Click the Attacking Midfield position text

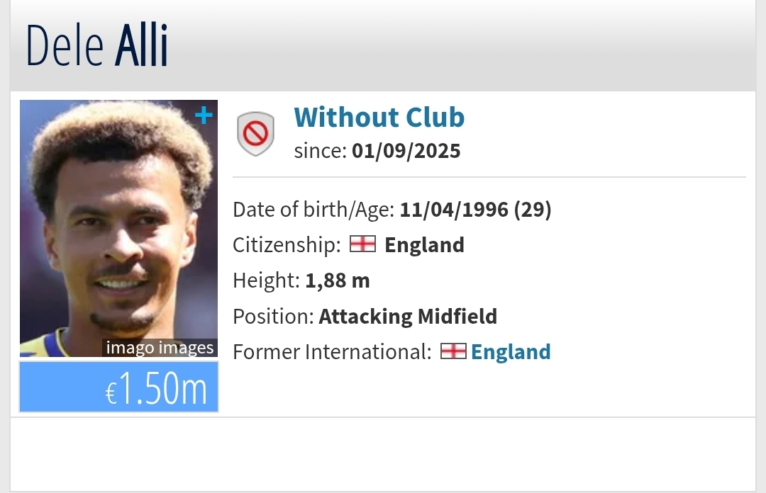coord(408,316)
